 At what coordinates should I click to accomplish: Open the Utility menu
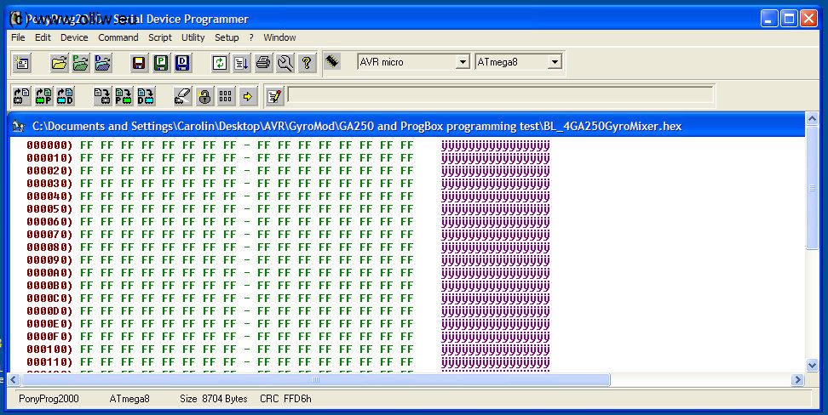tap(193, 37)
